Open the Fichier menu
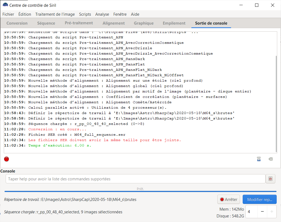This screenshot has width=281, height=222. click(x=8, y=14)
